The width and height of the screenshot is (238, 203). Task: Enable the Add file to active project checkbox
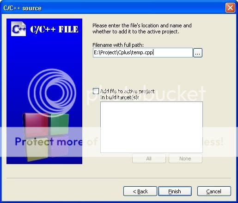[x=96, y=91]
